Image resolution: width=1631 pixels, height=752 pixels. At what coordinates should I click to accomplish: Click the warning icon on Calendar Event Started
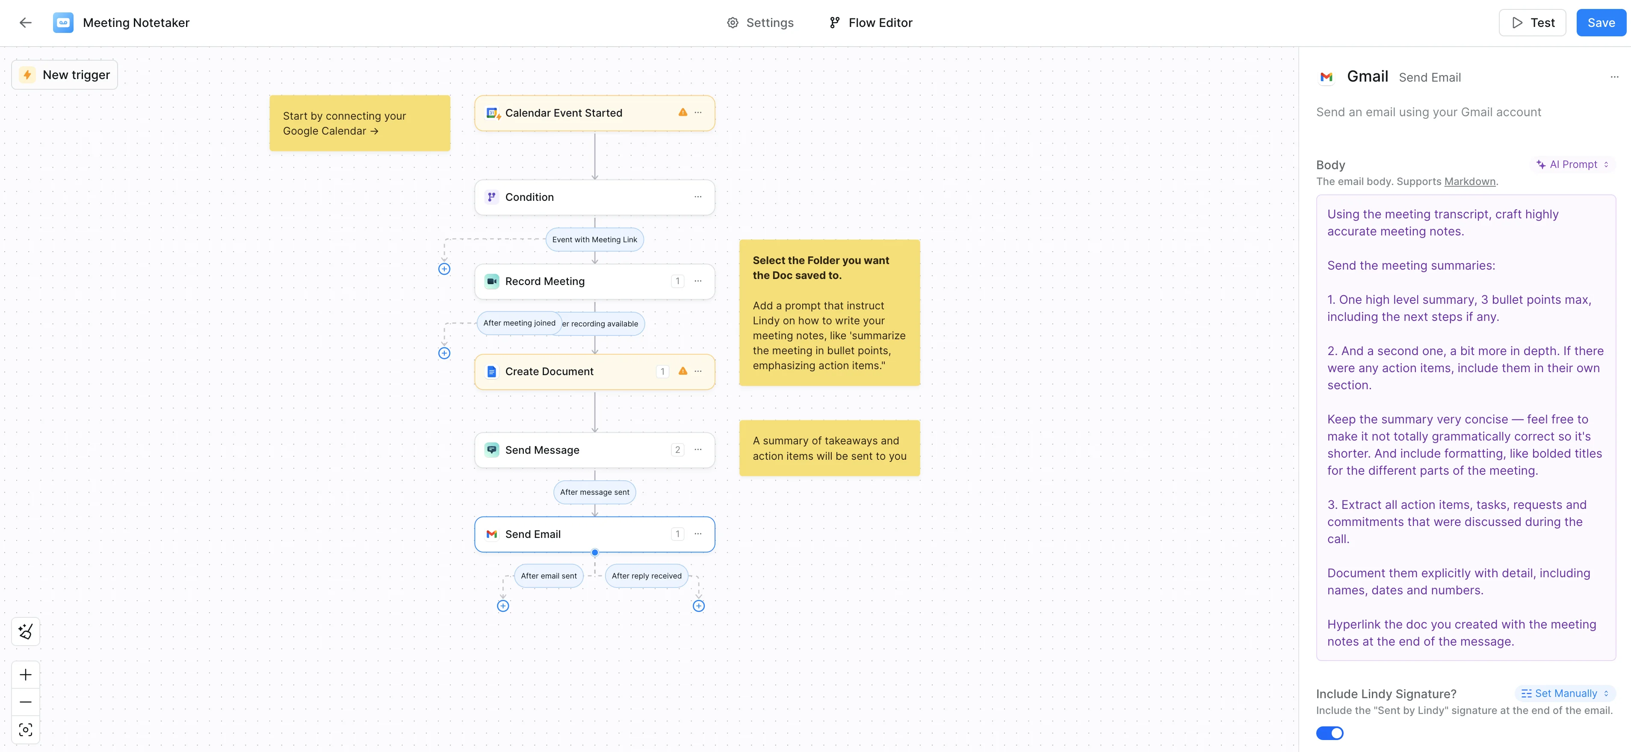pyautogui.click(x=683, y=112)
